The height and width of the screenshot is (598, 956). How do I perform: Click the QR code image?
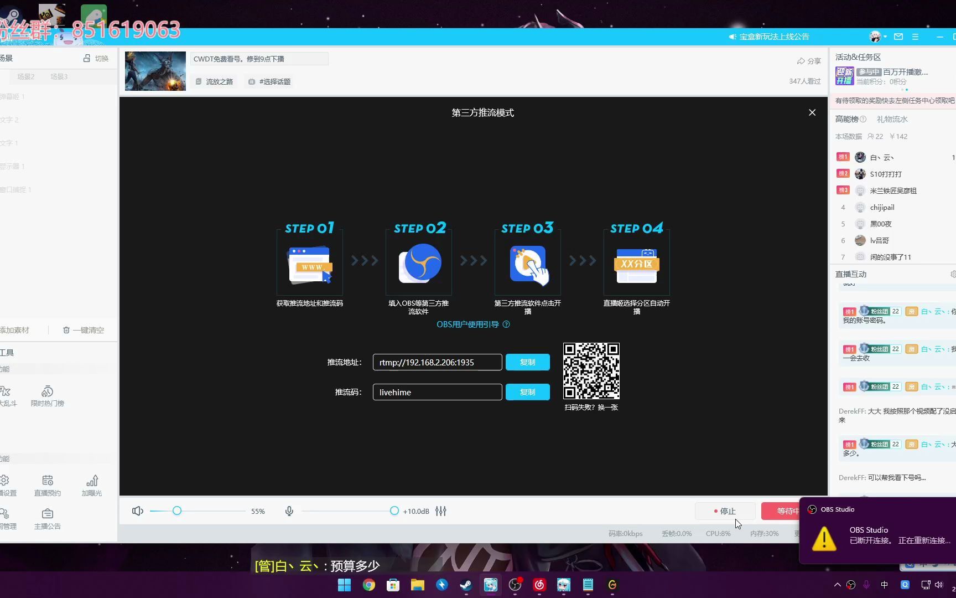click(x=591, y=371)
